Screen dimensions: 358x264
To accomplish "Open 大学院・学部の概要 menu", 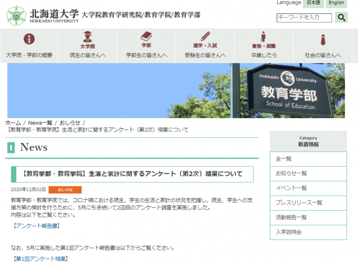I will click(29, 46).
